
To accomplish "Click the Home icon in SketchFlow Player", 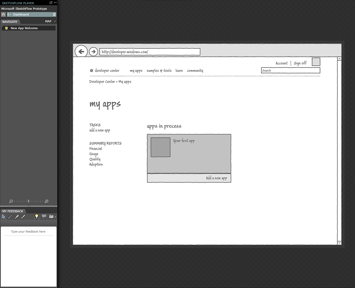I will pyautogui.click(x=4, y=15).
